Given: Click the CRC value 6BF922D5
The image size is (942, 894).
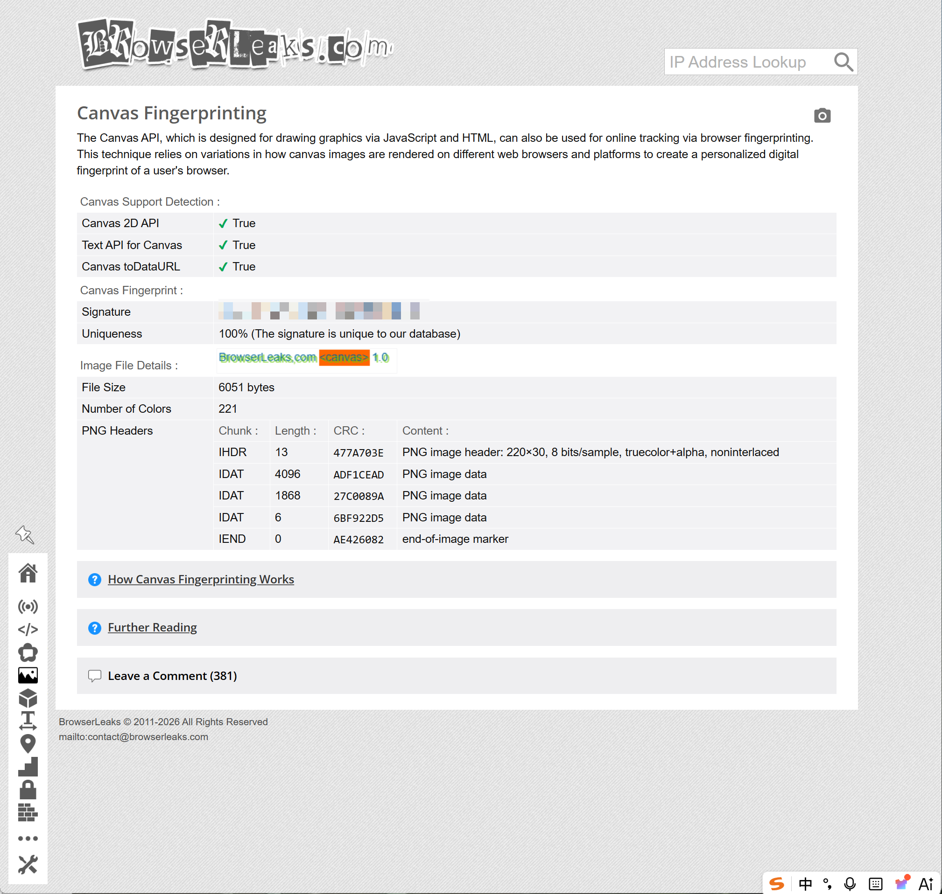Looking at the screenshot, I should coord(358,518).
